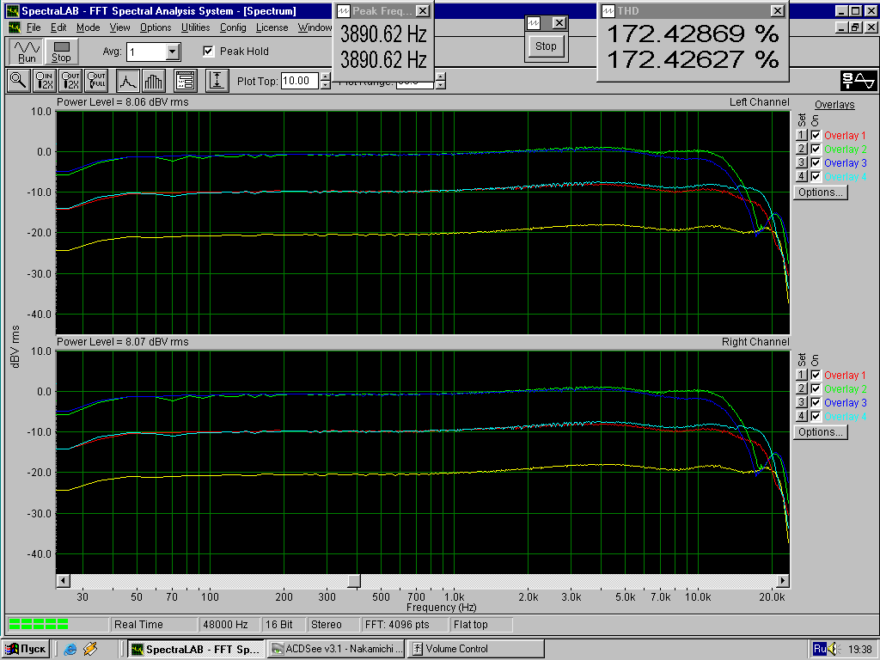The width and height of the screenshot is (880, 660).
Task: Zoom out full on the plot
Action: tap(96, 81)
